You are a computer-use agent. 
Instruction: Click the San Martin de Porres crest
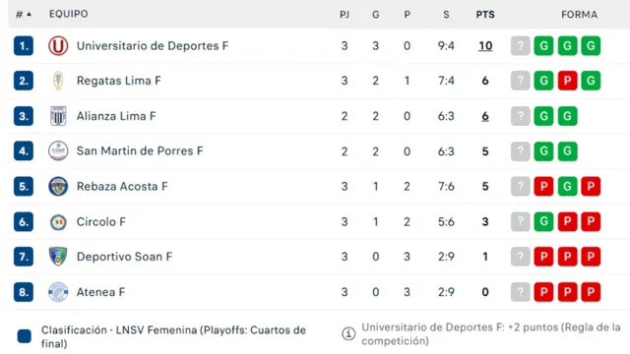(x=58, y=150)
